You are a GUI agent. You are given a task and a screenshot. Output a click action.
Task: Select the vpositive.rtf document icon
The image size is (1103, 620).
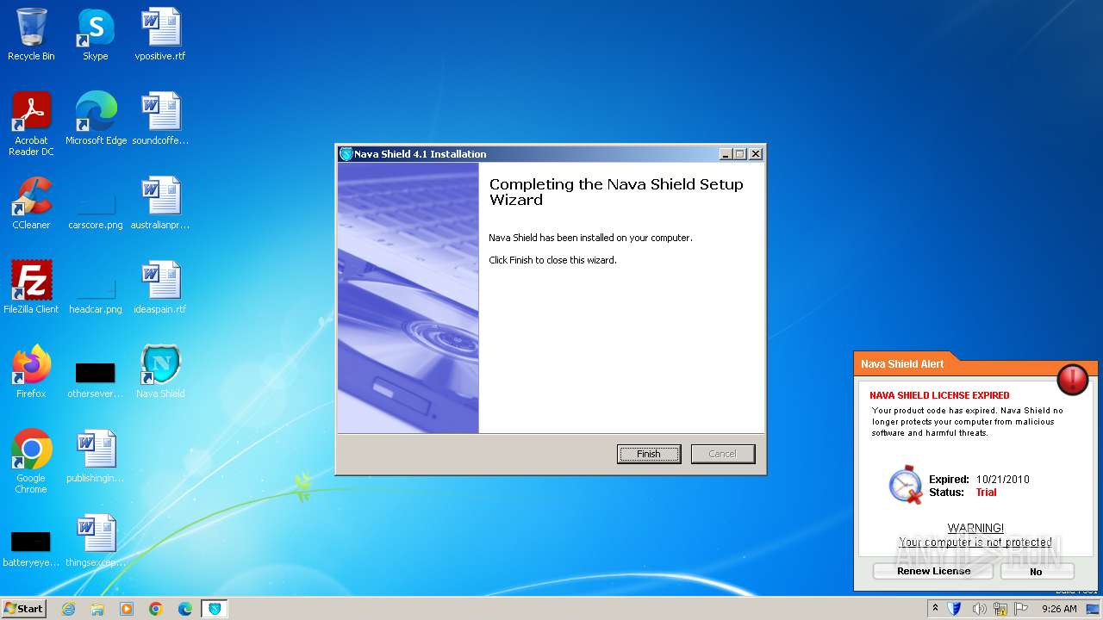point(160,34)
